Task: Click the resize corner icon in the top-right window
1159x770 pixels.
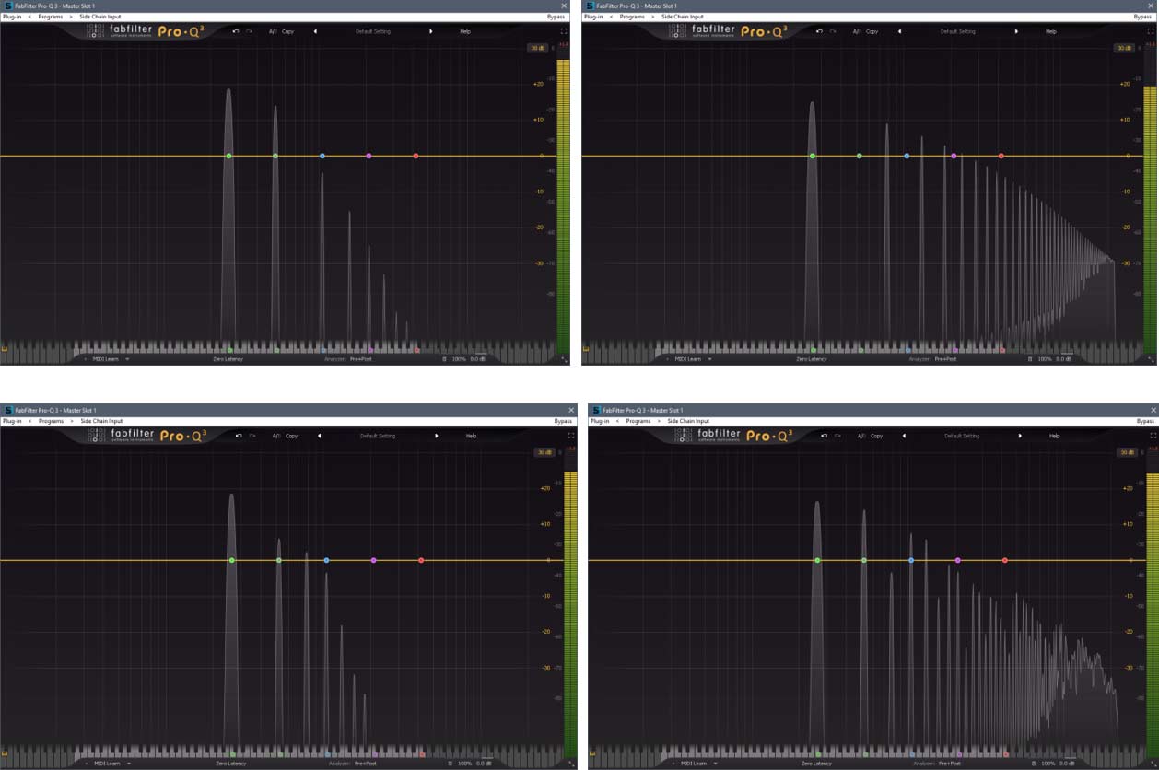Action: coord(1152,360)
